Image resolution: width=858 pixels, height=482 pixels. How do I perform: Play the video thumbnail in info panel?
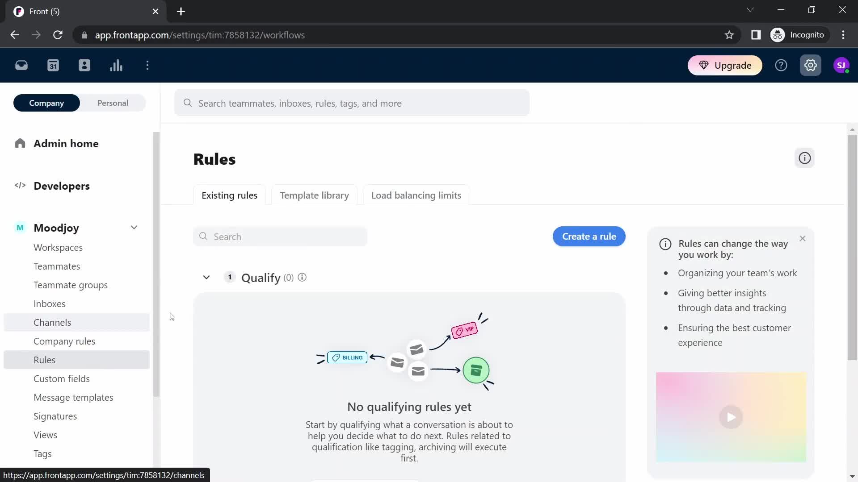[731, 417]
